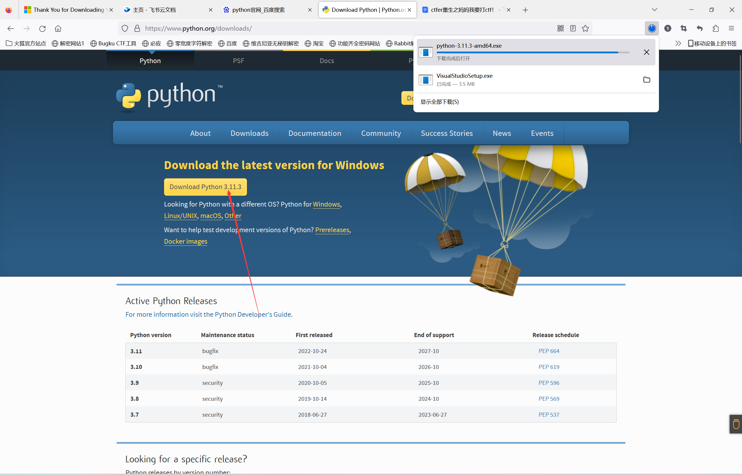Open the Downloads menu
Viewport: 742px width, 475px height.
pyautogui.click(x=249, y=133)
